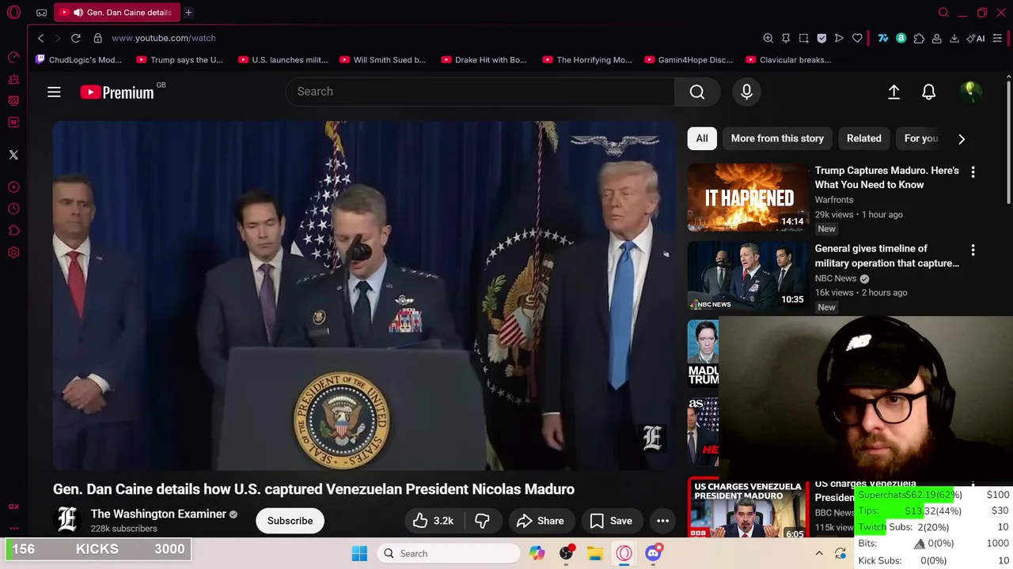Open History clock icon in sidebar
Viewport: 1013px width, 569px height.
(13, 209)
